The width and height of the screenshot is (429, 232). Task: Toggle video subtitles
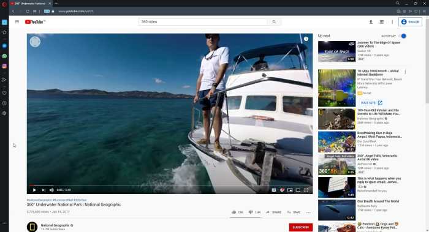click(x=274, y=190)
